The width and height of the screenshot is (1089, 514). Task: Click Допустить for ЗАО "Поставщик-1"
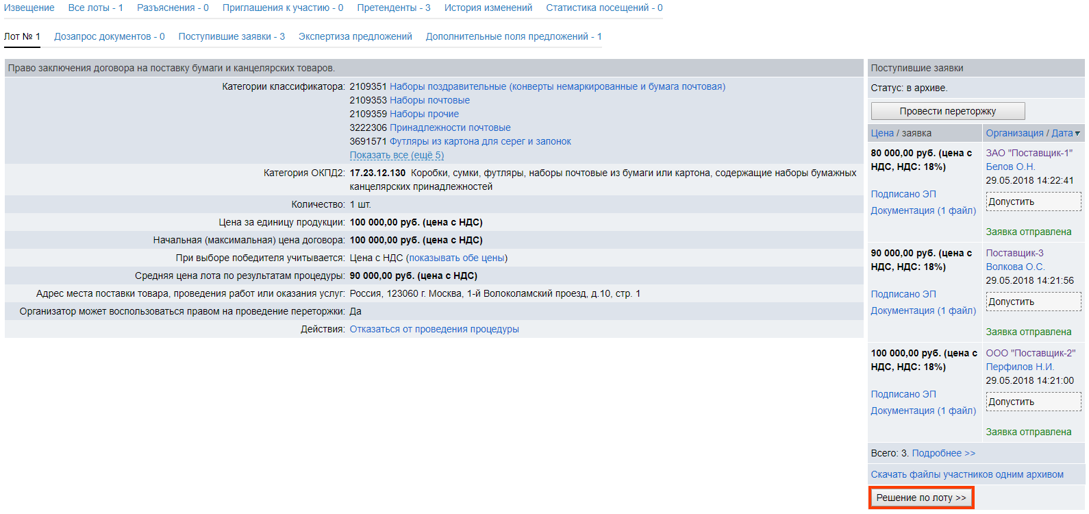coord(1033,201)
